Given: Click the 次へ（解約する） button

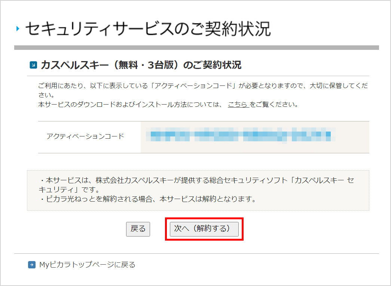Looking at the screenshot, I should coord(204,229).
